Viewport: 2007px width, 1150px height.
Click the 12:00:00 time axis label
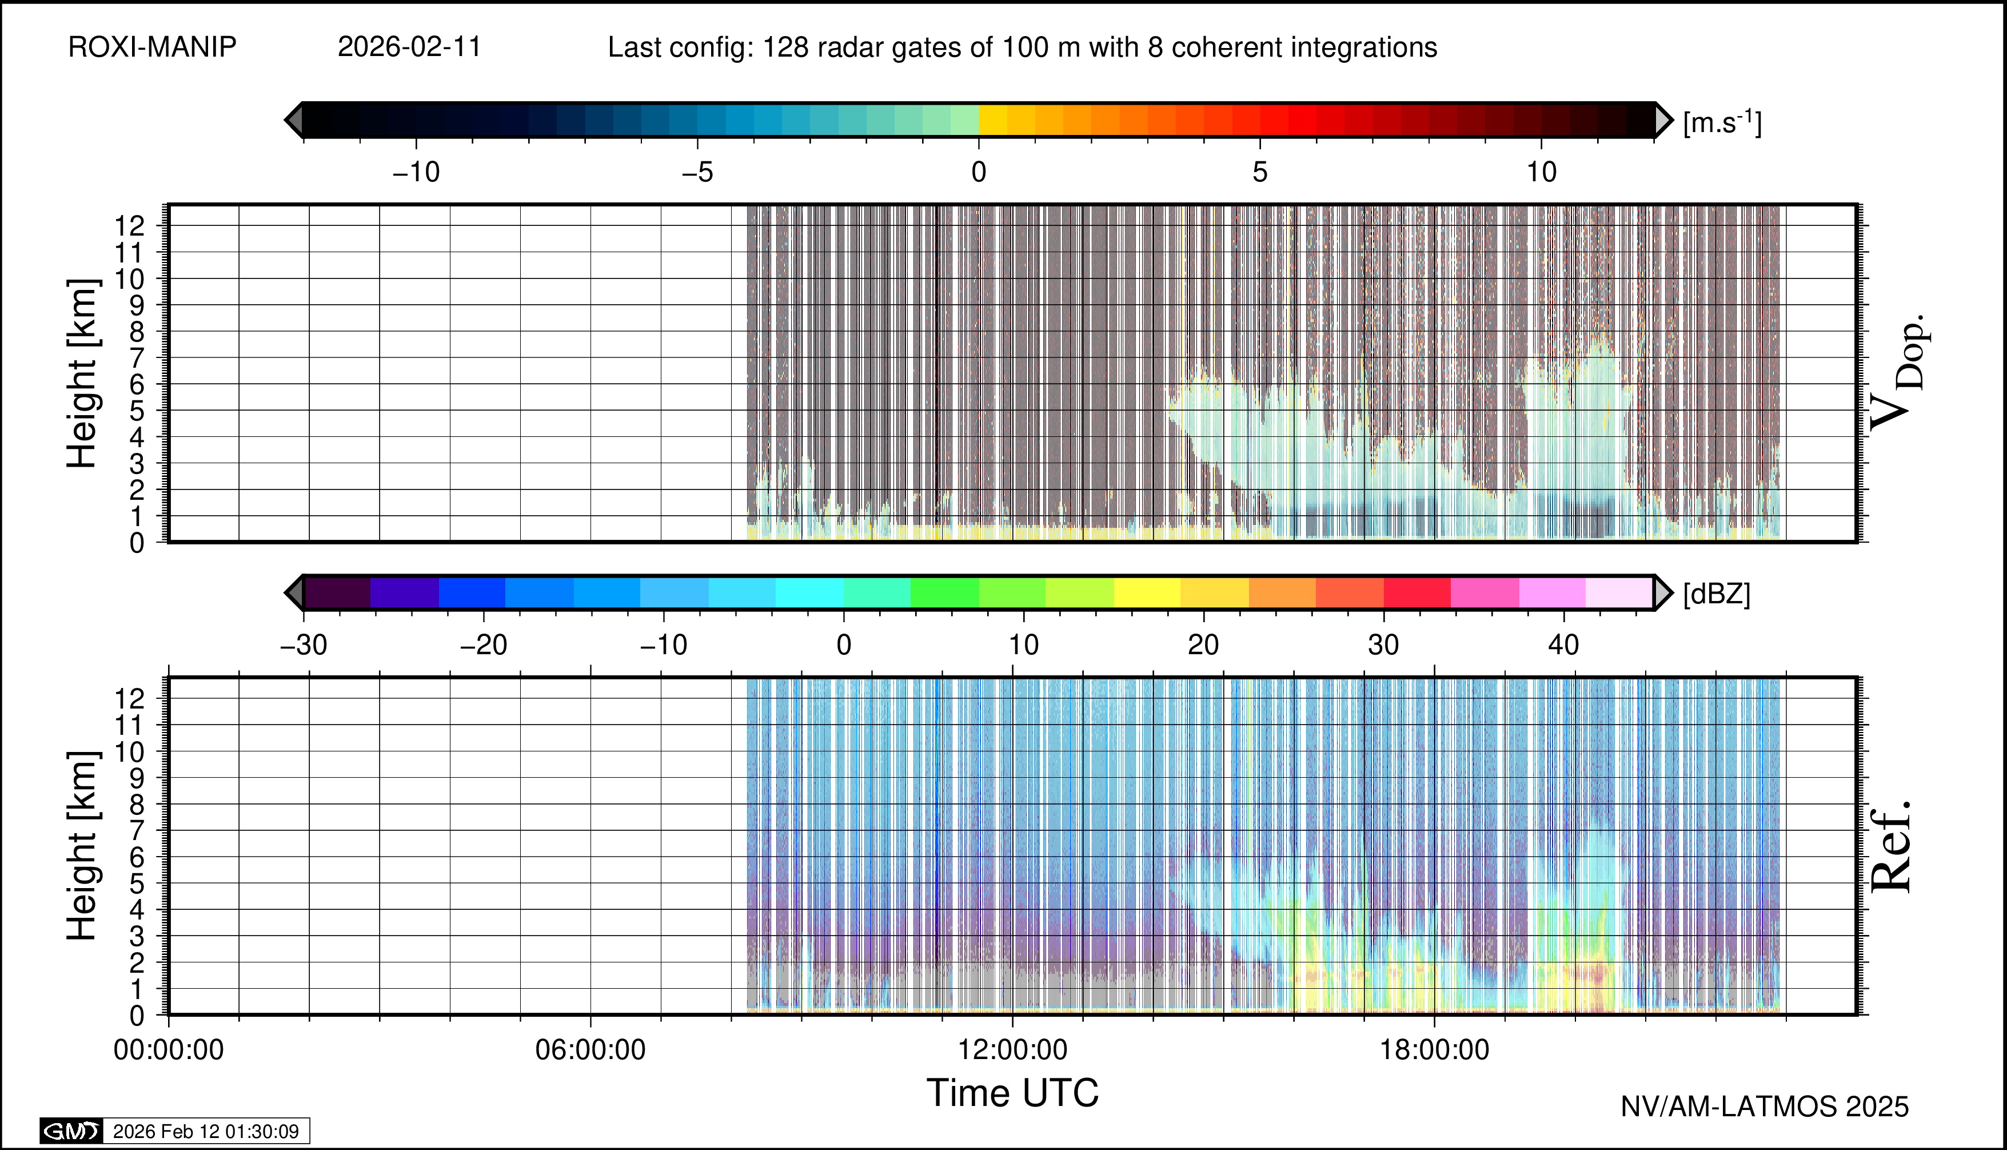click(1012, 1050)
